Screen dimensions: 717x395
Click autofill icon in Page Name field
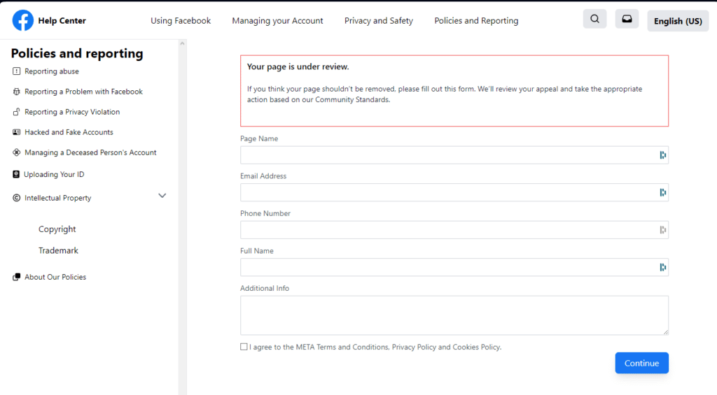pyautogui.click(x=662, y=155)
